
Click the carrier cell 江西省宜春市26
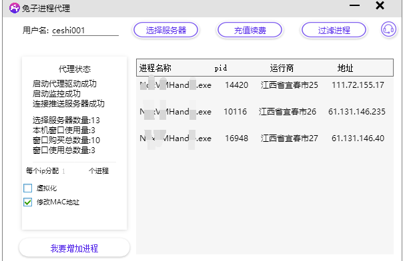pyautogui.click(x=288, y=112)
